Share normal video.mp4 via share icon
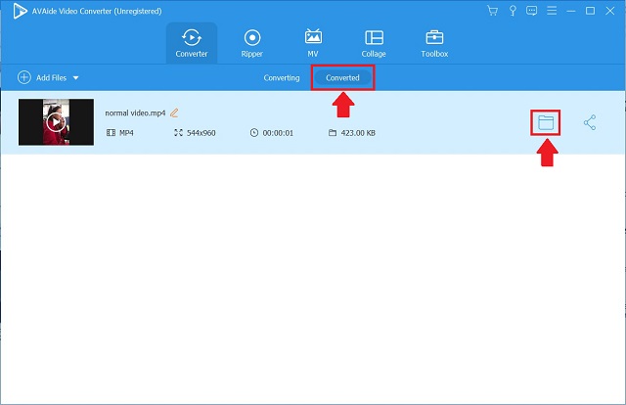626x405 pixels. click(590, 122)
